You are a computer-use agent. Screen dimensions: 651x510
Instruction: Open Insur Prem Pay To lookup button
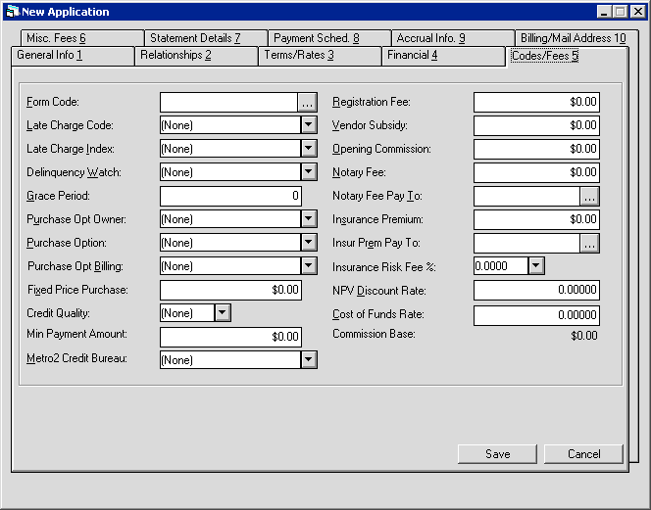point(589,243)
